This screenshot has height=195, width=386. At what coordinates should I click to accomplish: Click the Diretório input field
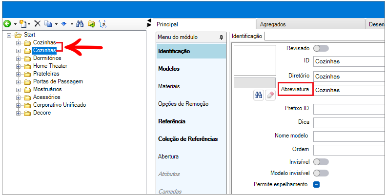(349, 77)
